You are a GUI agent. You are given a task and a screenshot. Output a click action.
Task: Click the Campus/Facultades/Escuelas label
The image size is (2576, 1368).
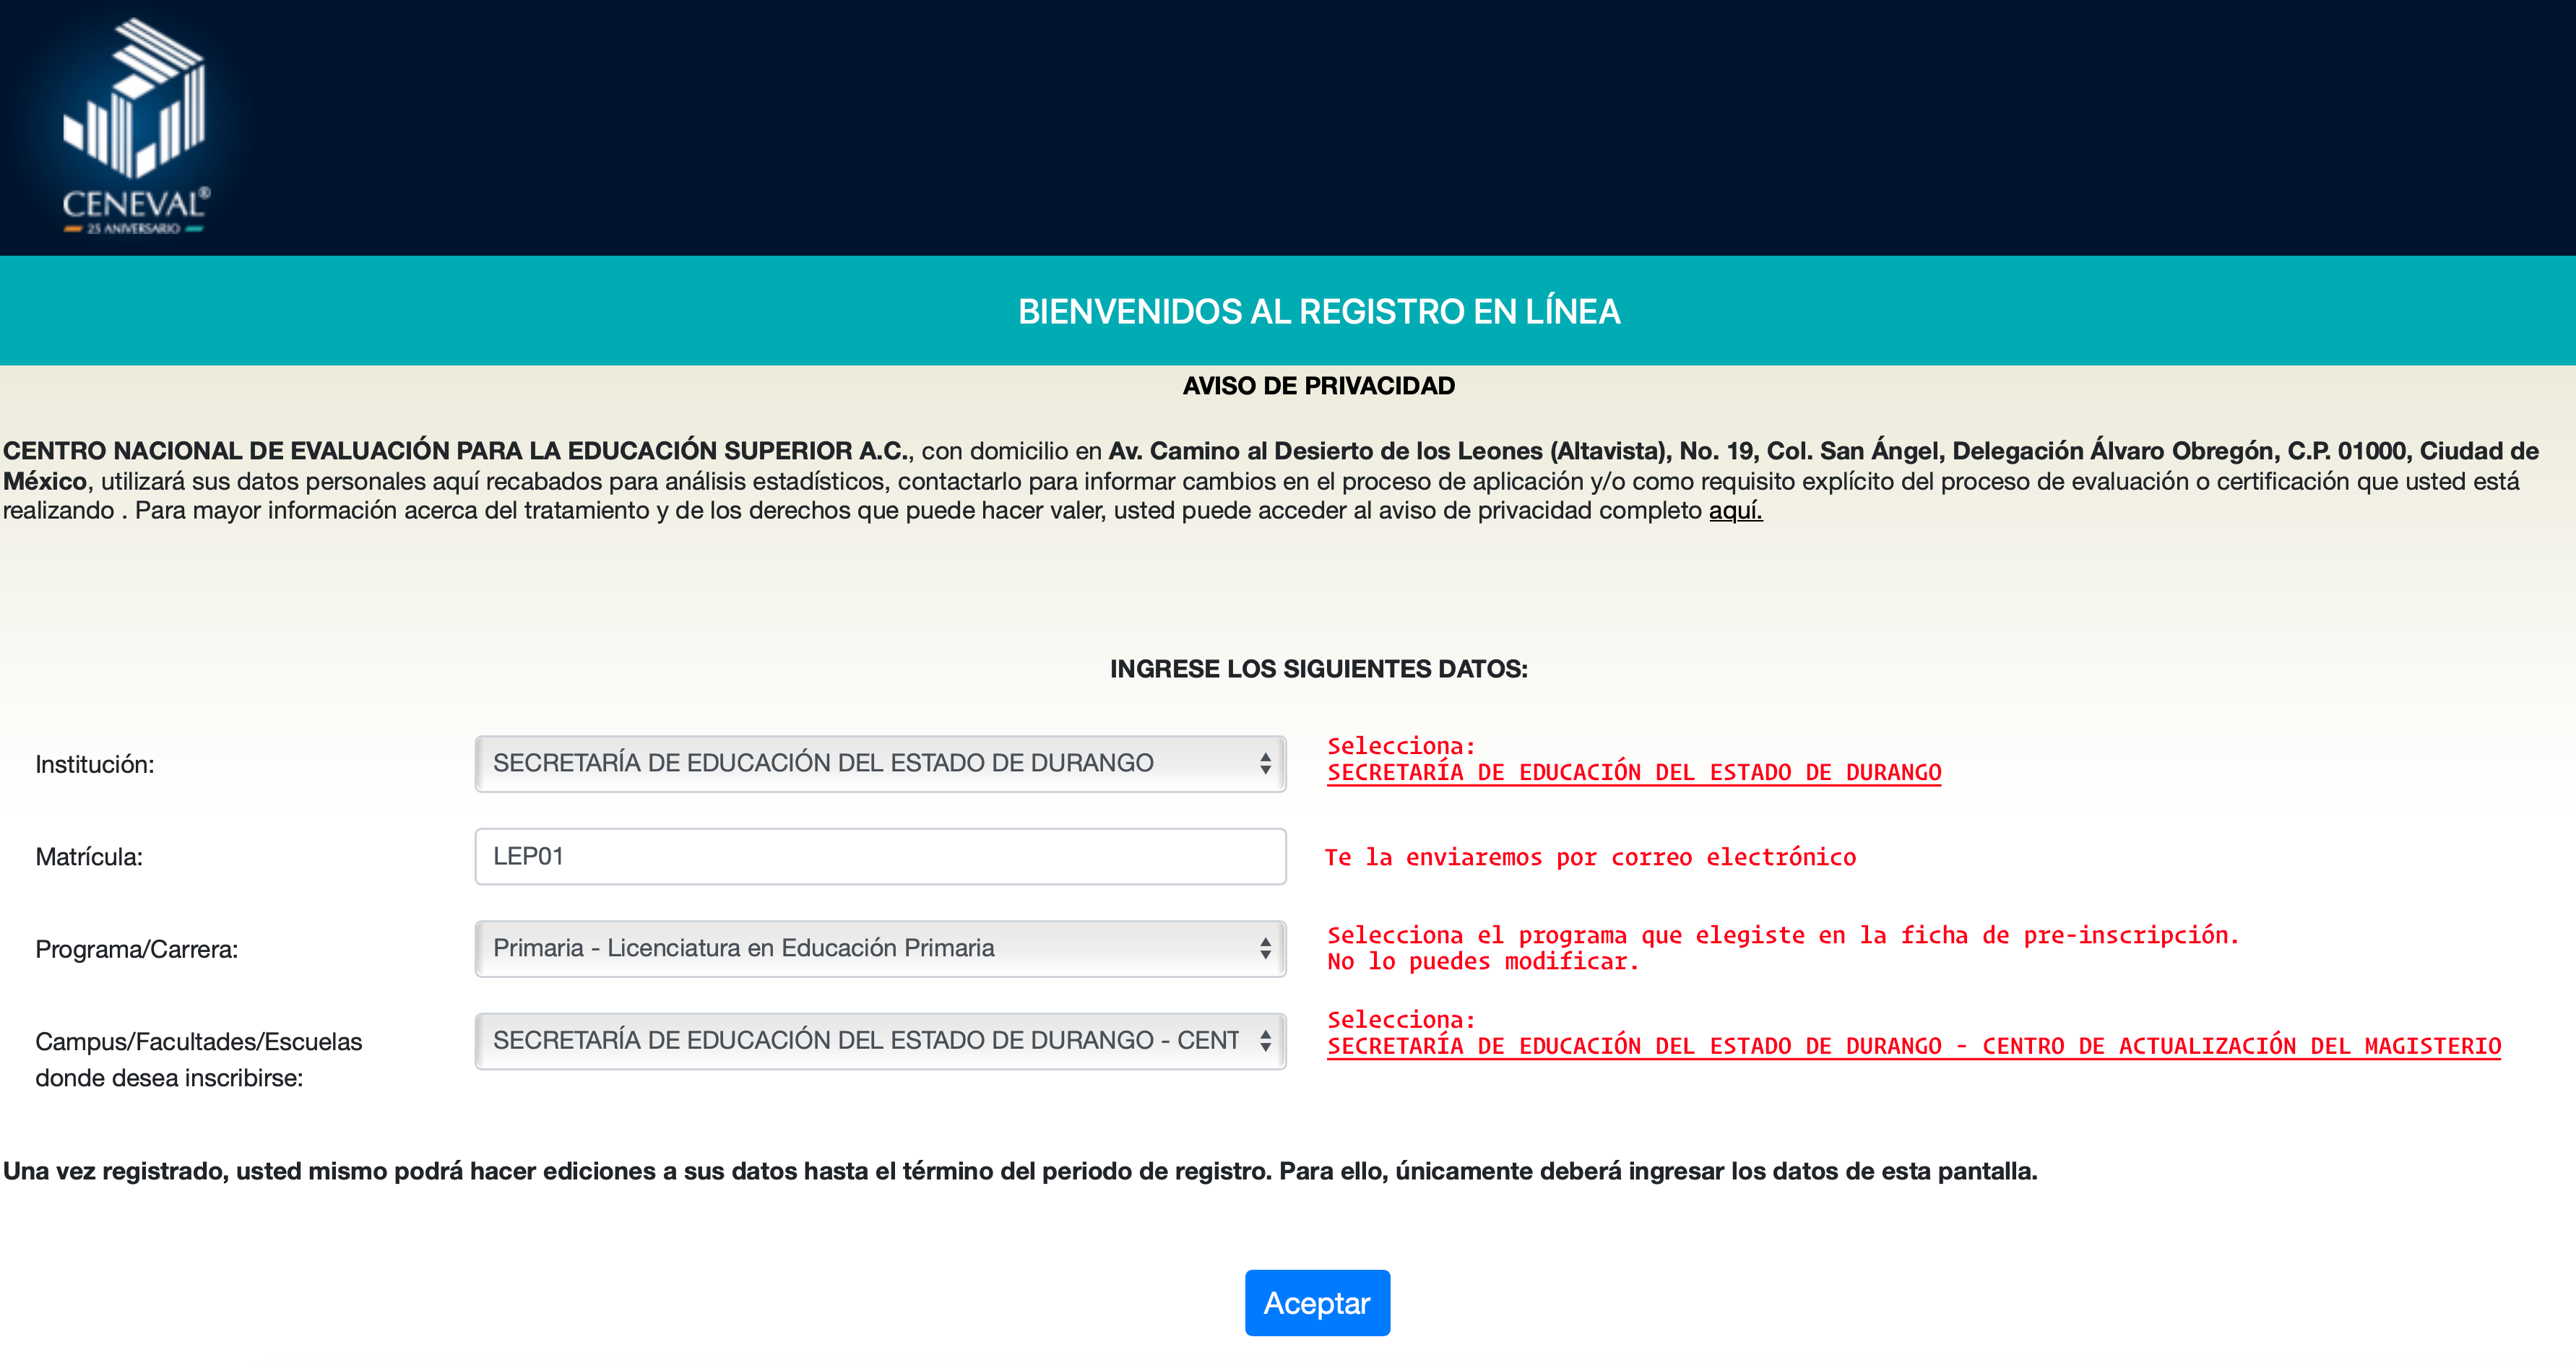pyautogui.click(x=199, y=1060)
